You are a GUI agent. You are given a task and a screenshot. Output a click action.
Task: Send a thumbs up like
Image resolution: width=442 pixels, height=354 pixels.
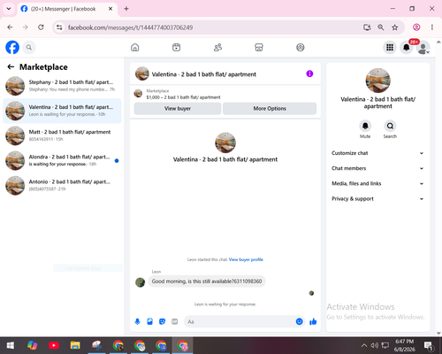click(313, 321)
